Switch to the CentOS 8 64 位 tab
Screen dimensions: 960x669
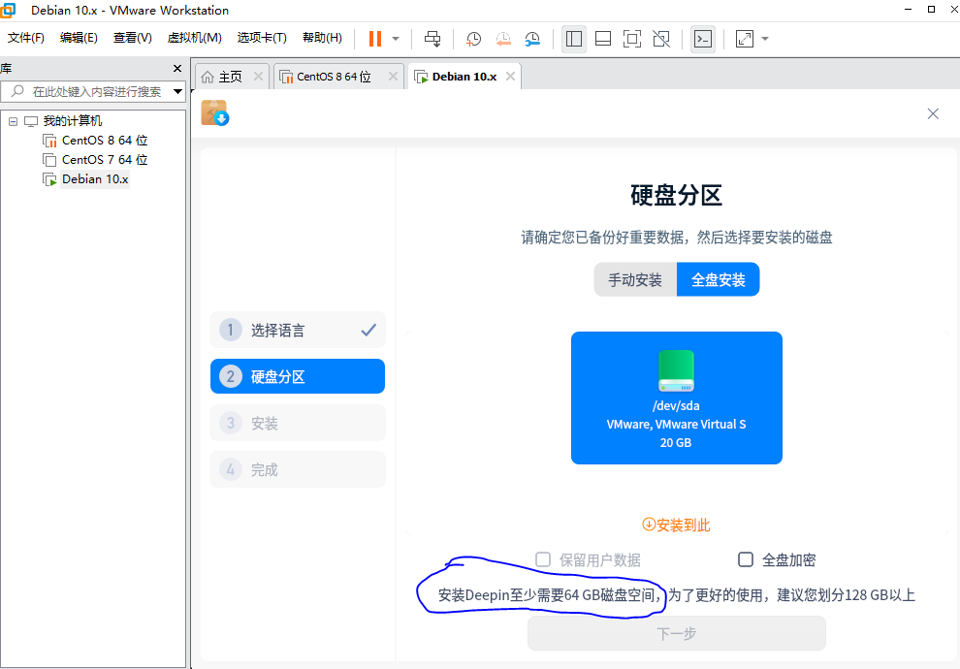334,78
